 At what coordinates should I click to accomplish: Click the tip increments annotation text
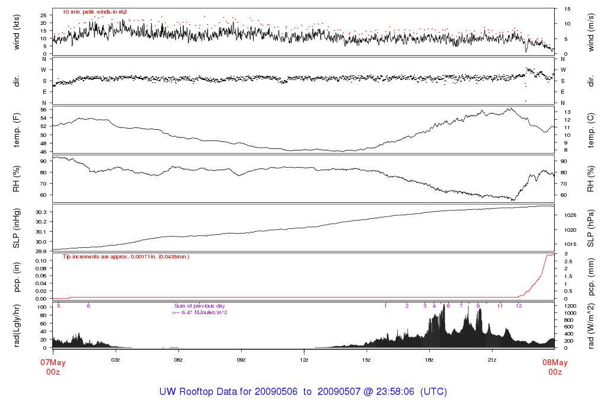click(x=126, y=257)
